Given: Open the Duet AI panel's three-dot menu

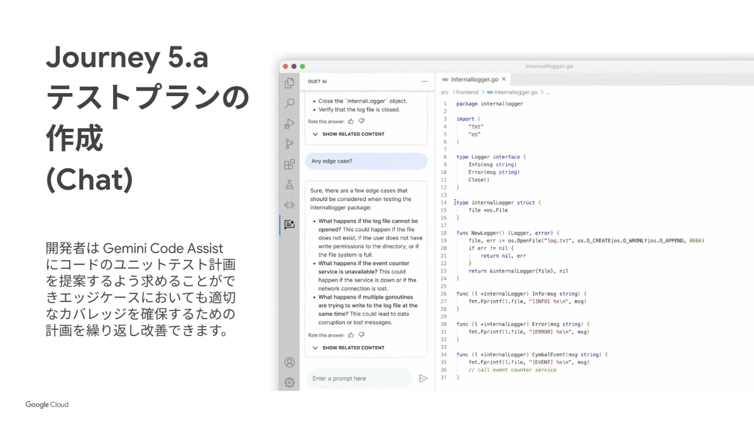Looking at the screenshot, I should click(425, 81).
